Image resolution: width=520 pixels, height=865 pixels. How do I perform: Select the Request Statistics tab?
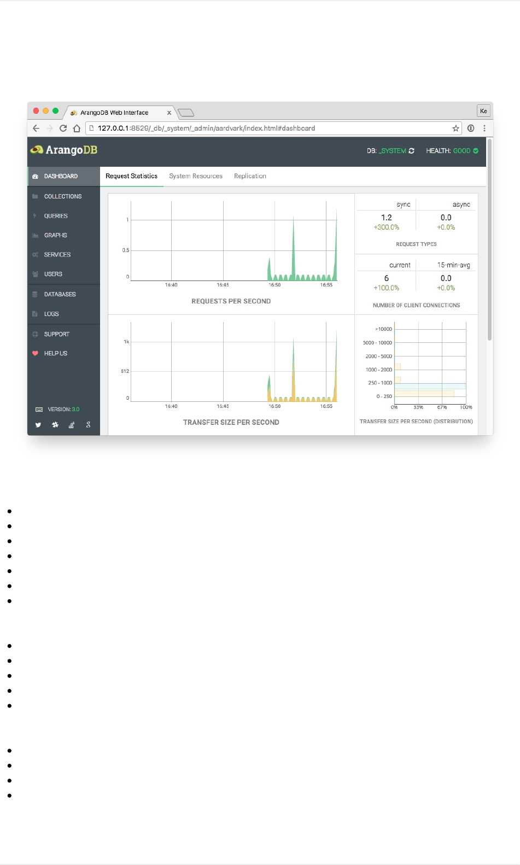tap(131, 176)
